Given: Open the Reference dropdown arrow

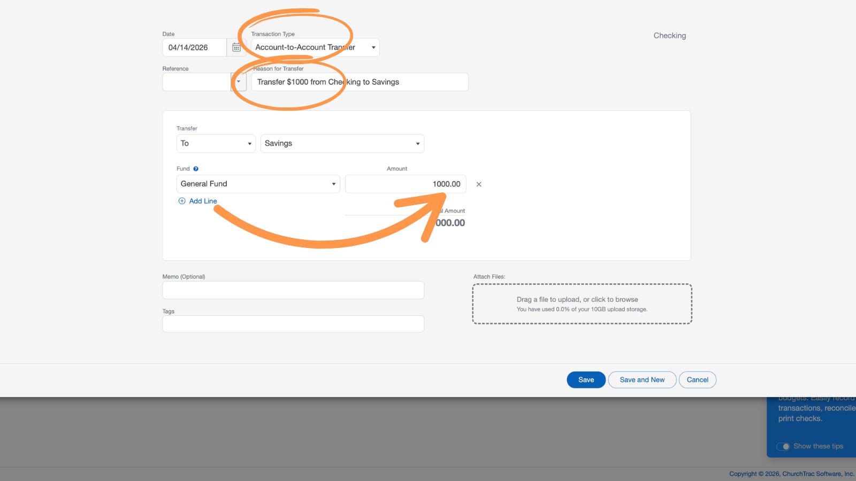Looking at the screenshot, I should pyautogui.click(x=239, y=82).
